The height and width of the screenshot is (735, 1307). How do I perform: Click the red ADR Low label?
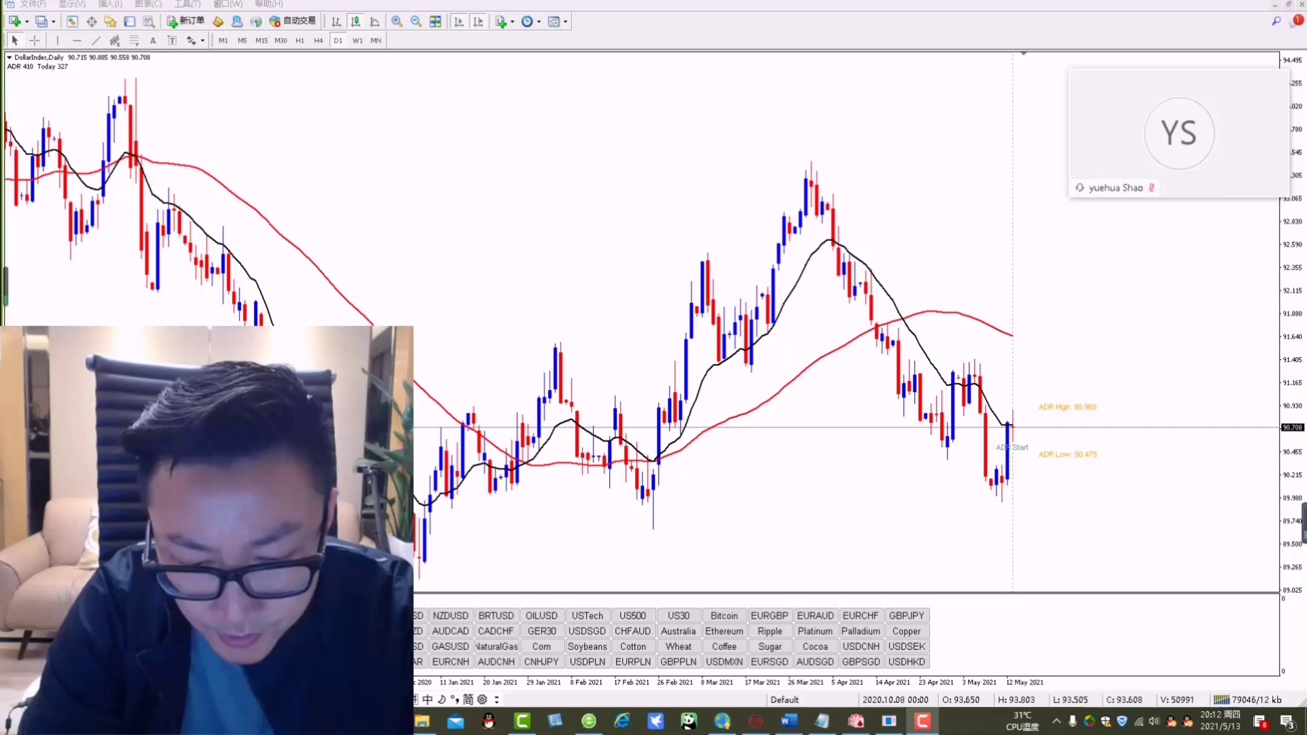click(1067, 454)
